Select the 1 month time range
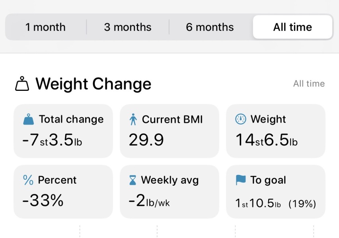 (x=45, y=27)
